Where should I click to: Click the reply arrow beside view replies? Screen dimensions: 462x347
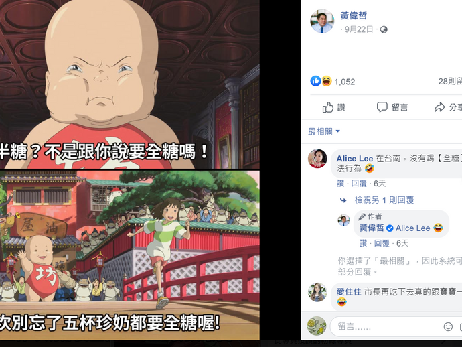[343, 200]
